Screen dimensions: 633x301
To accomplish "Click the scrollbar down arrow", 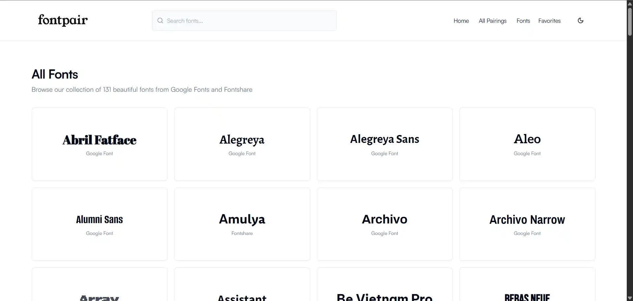I will tap(630, 298).
